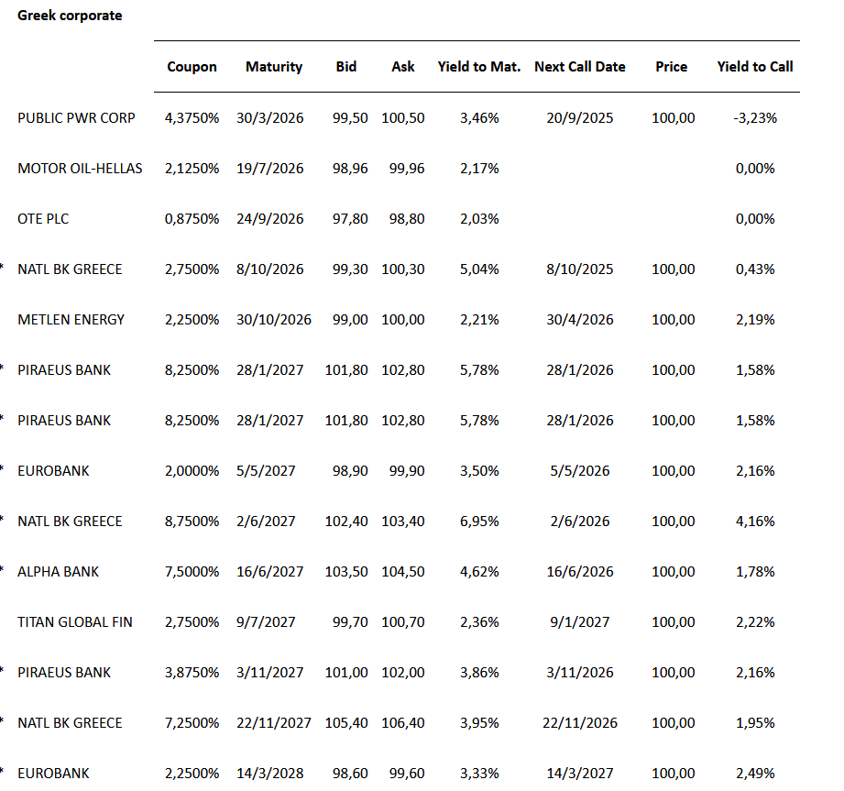Click TITAN GLOBAL FIN issuer name

coord(75,622)
